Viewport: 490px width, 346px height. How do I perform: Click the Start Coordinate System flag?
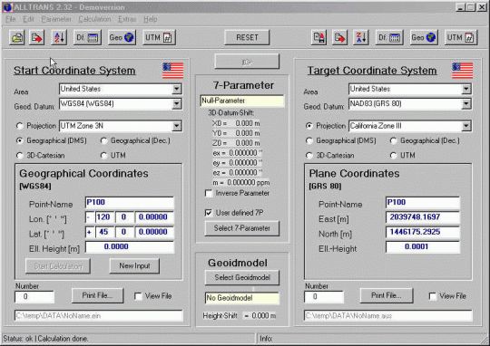[x=172, y=71]
